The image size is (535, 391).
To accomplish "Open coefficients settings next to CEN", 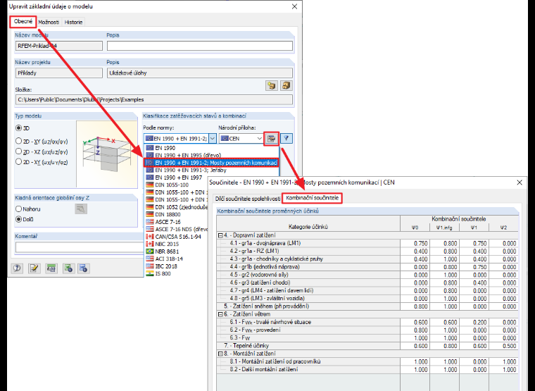I will 271,139.
